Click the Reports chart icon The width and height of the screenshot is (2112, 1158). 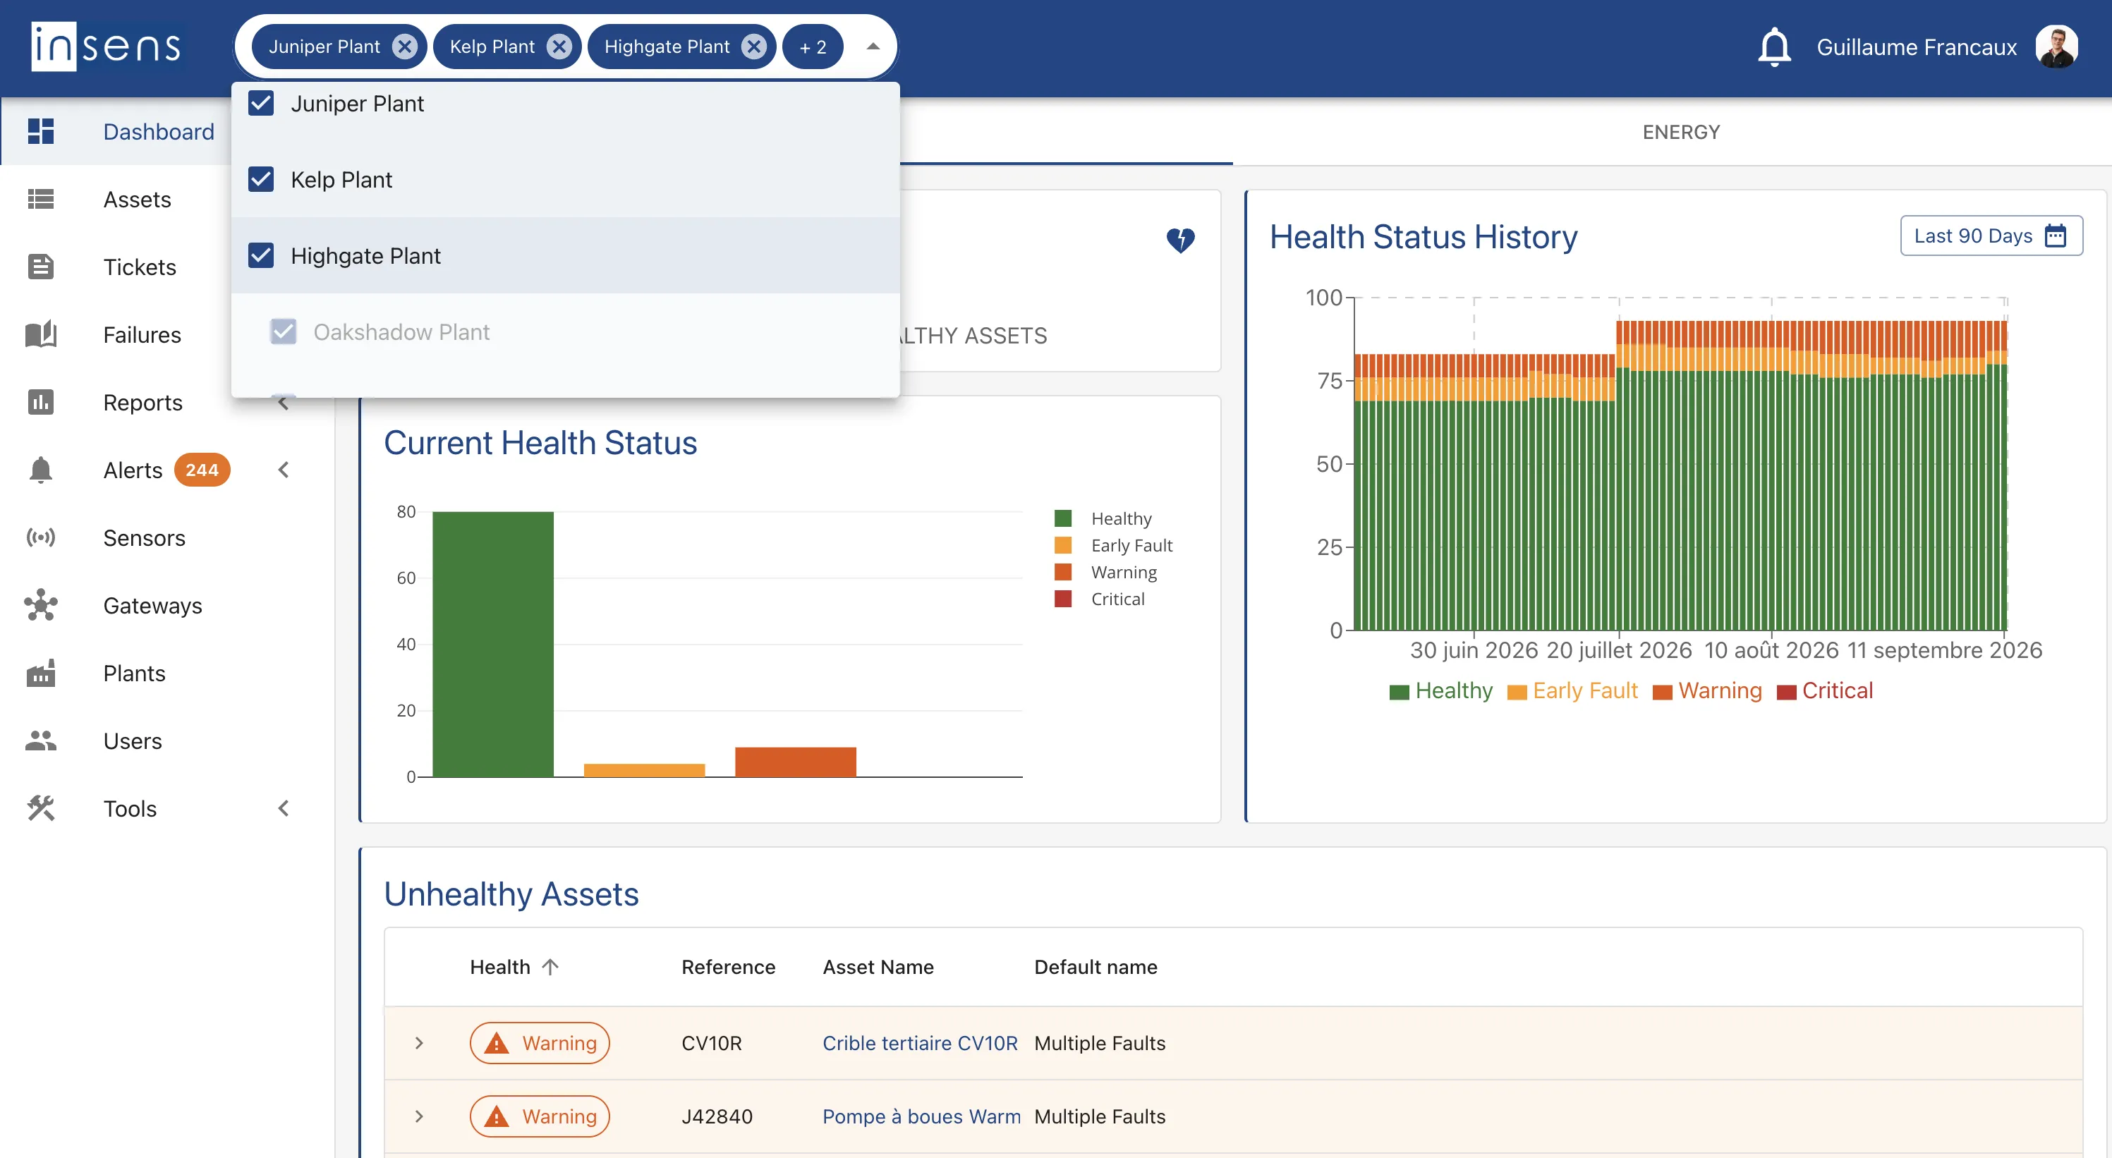tap(40, 403)
